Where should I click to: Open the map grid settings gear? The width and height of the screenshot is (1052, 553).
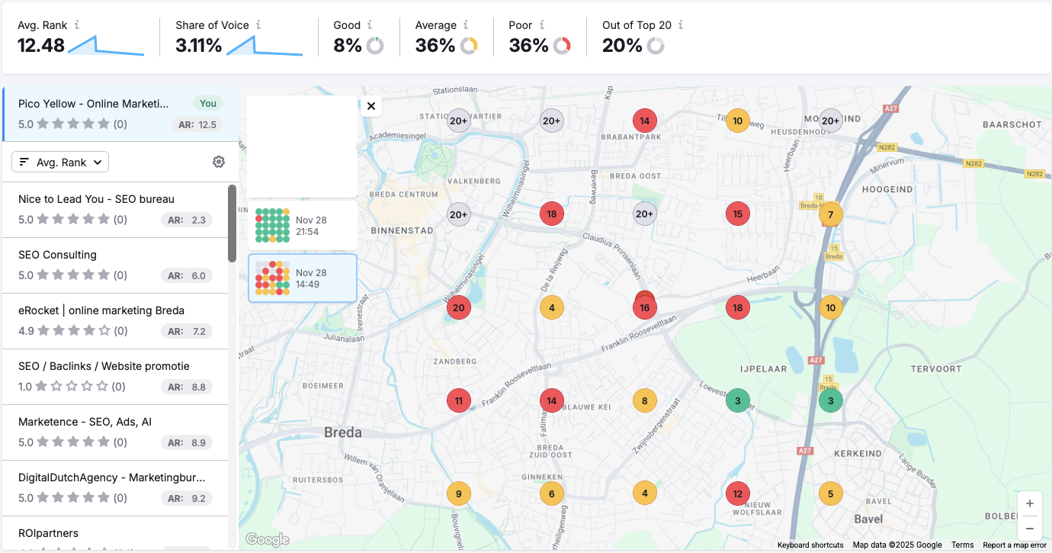pos(219,162)
